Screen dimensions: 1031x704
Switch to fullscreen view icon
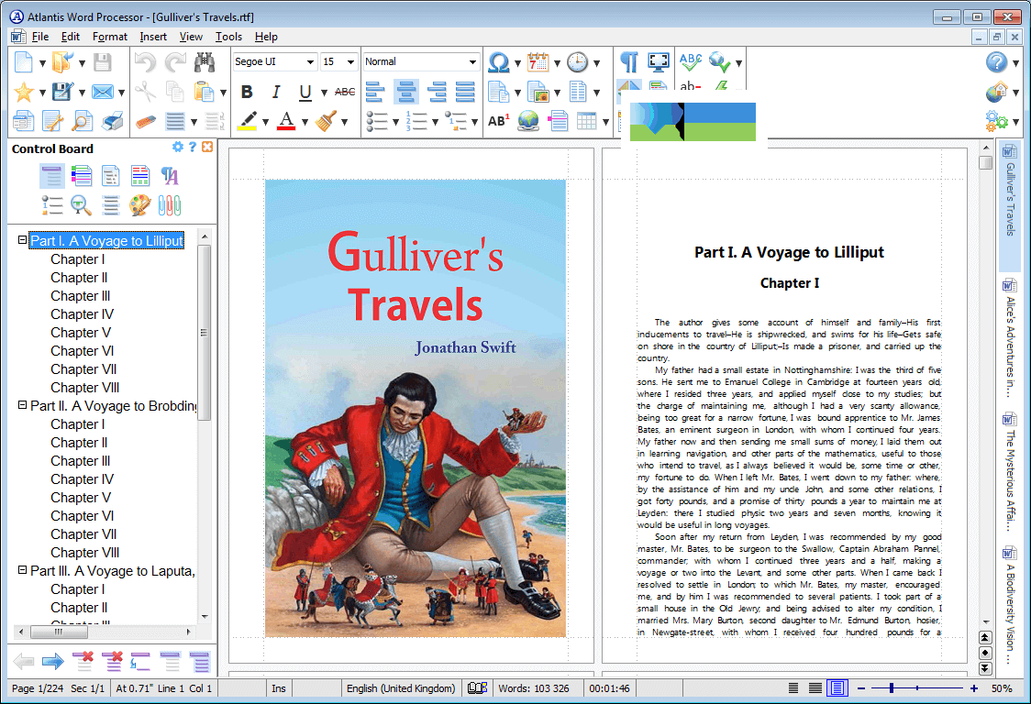coord(659,62)
